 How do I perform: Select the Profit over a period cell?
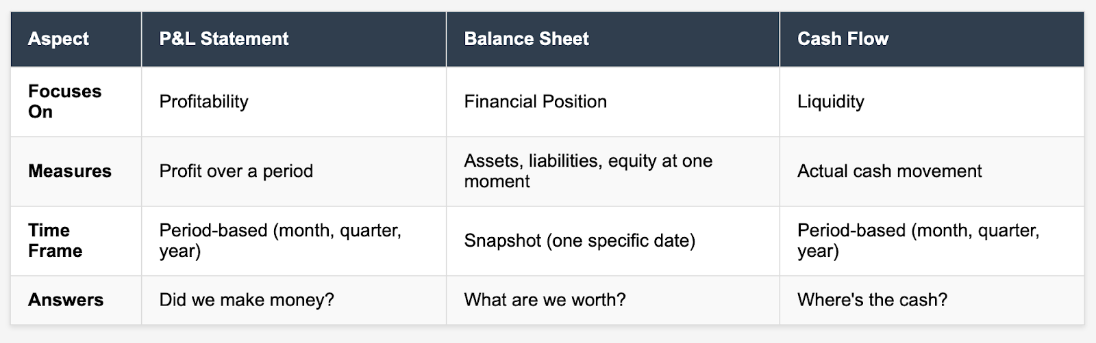294,171
